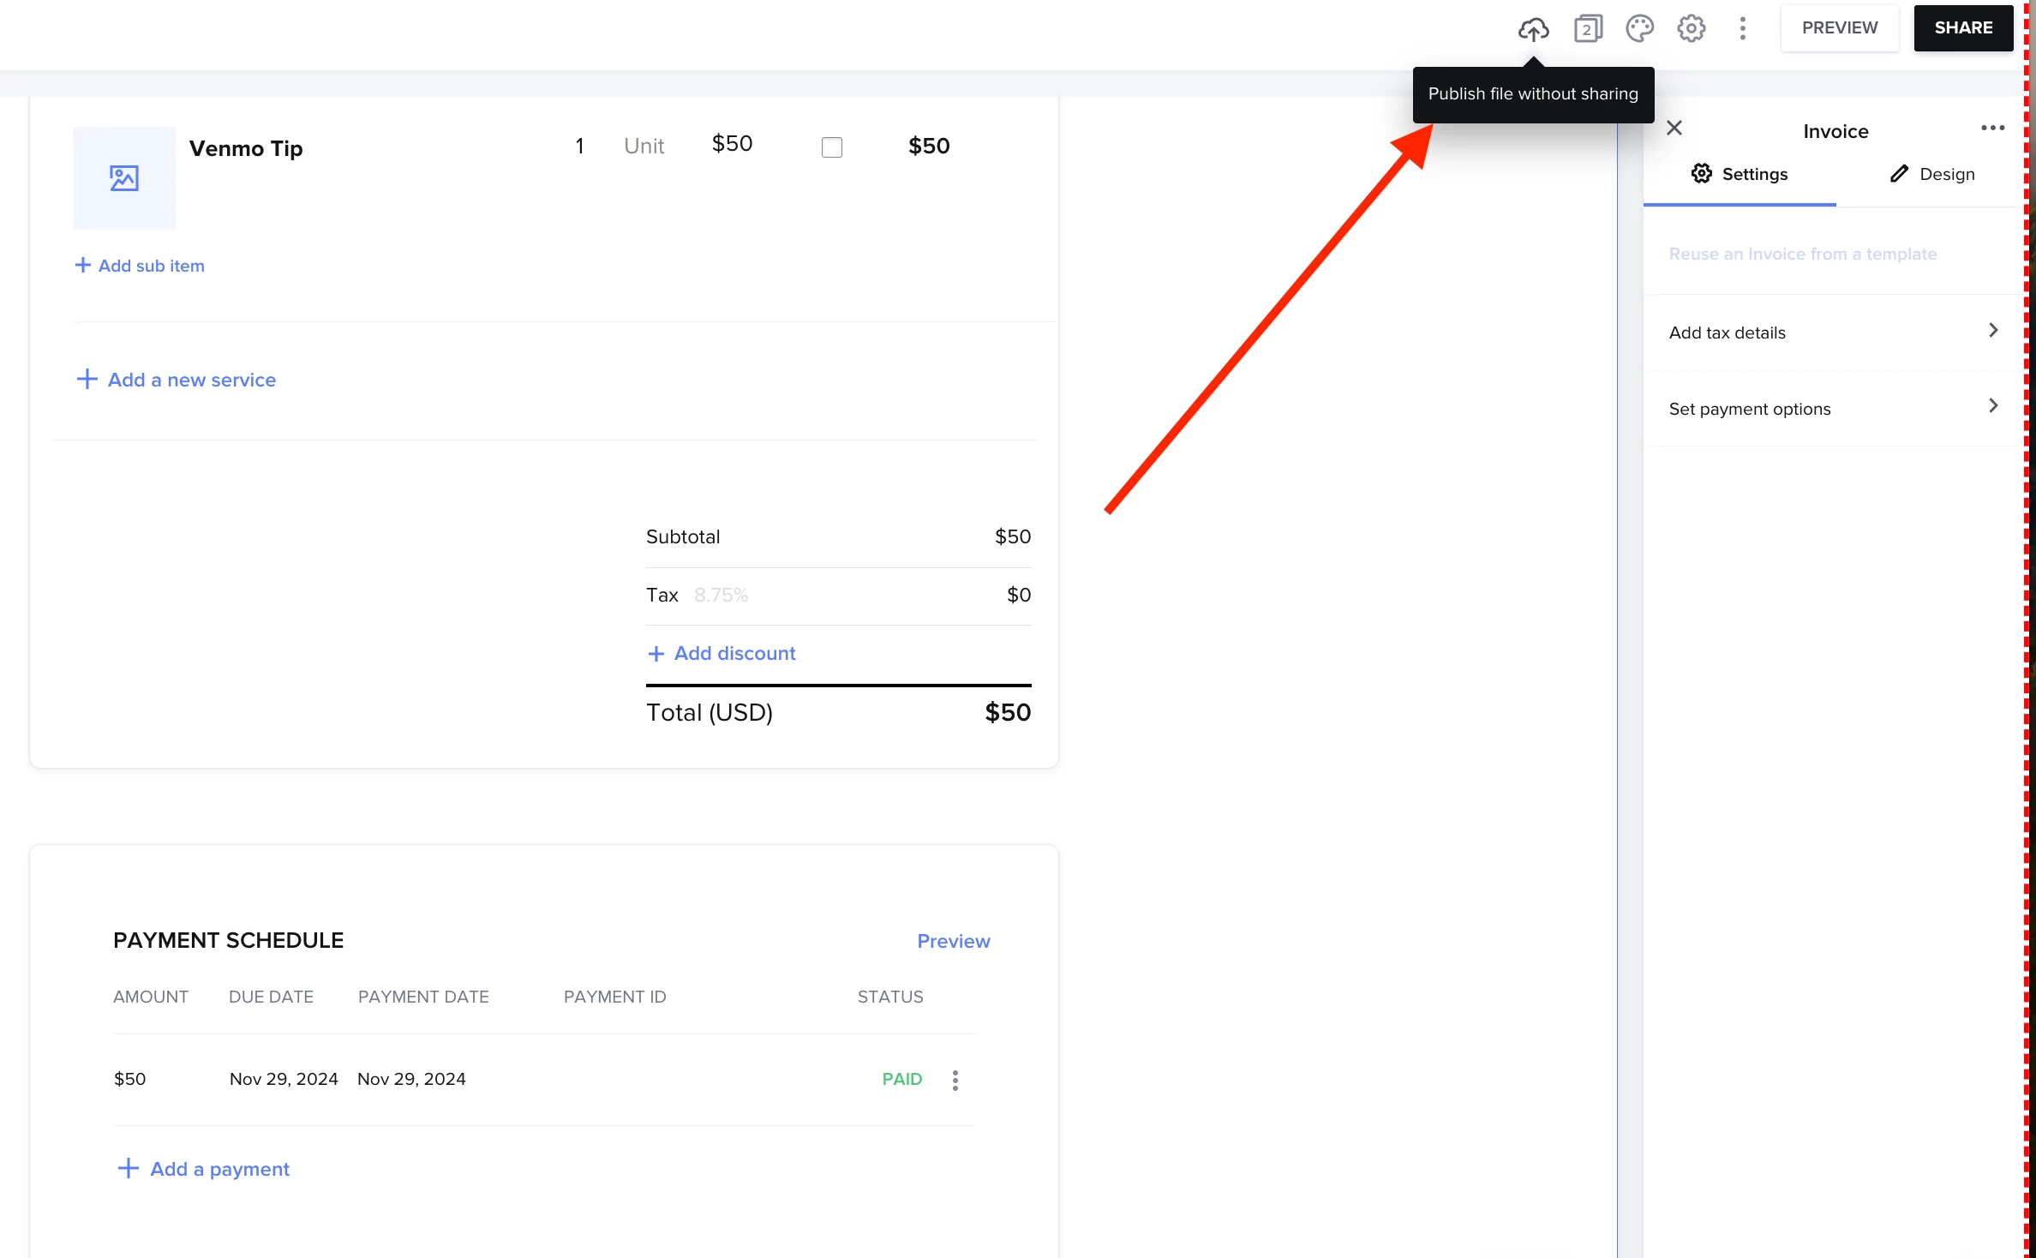Switch to the Design tab
Image resolution: width=2036 pixels, height=1258 pixels.
click(1932, 175)
